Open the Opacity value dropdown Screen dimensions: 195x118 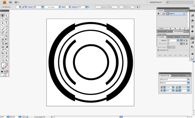(x=86, y=7)
